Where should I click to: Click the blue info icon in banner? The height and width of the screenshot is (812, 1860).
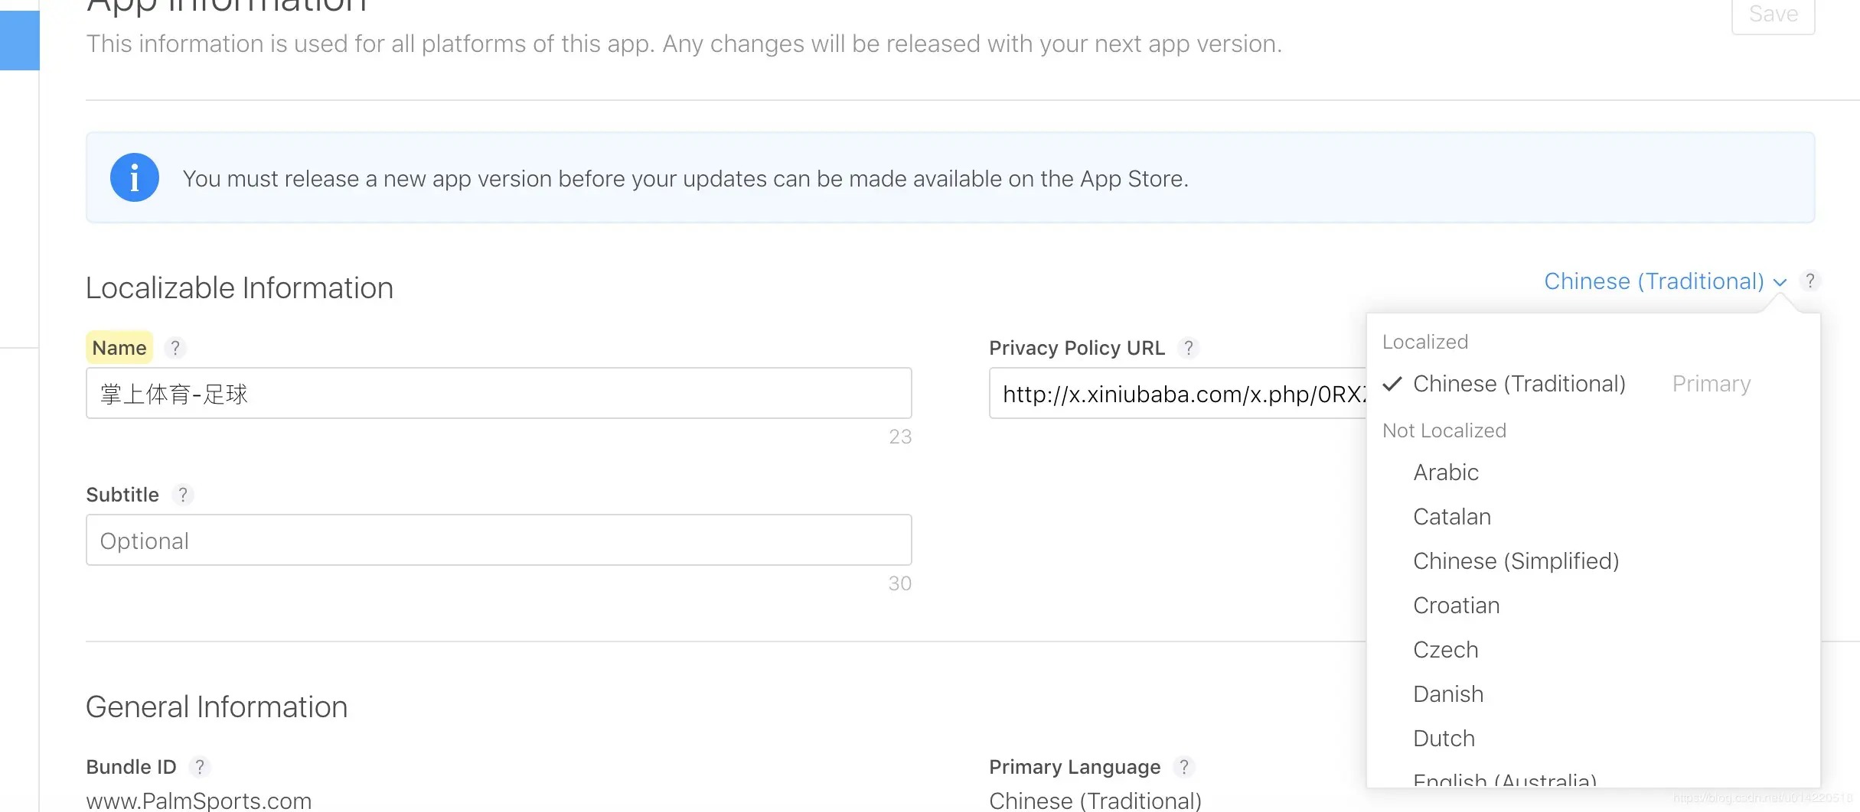pos(135,178)
